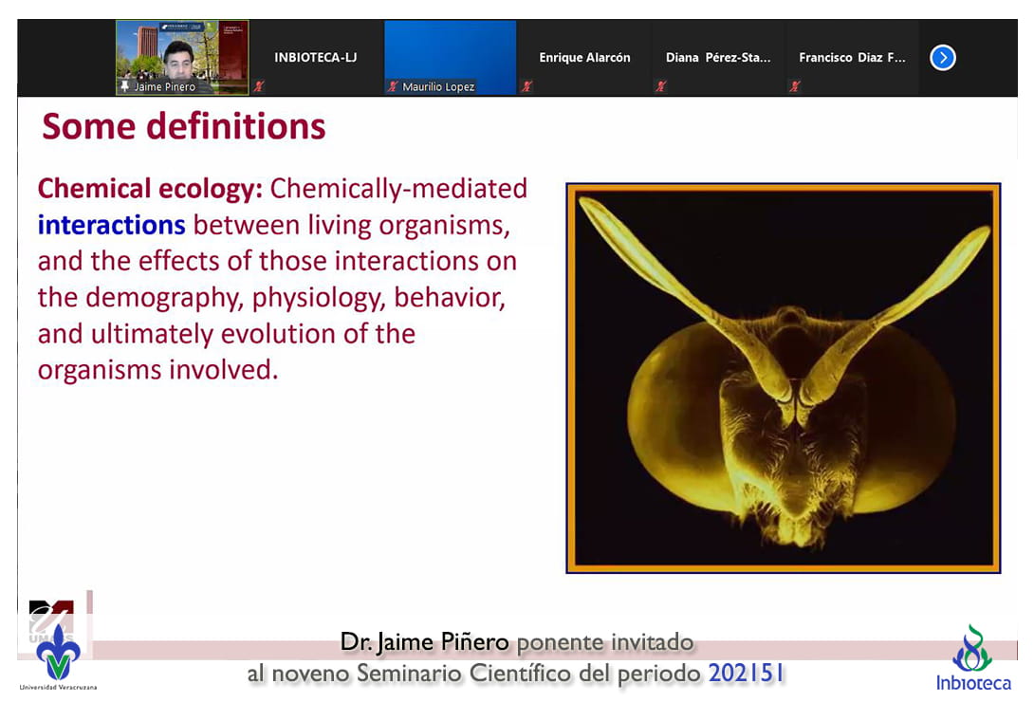Select Francisco Diaz participant tile

(x=852, y=58)
